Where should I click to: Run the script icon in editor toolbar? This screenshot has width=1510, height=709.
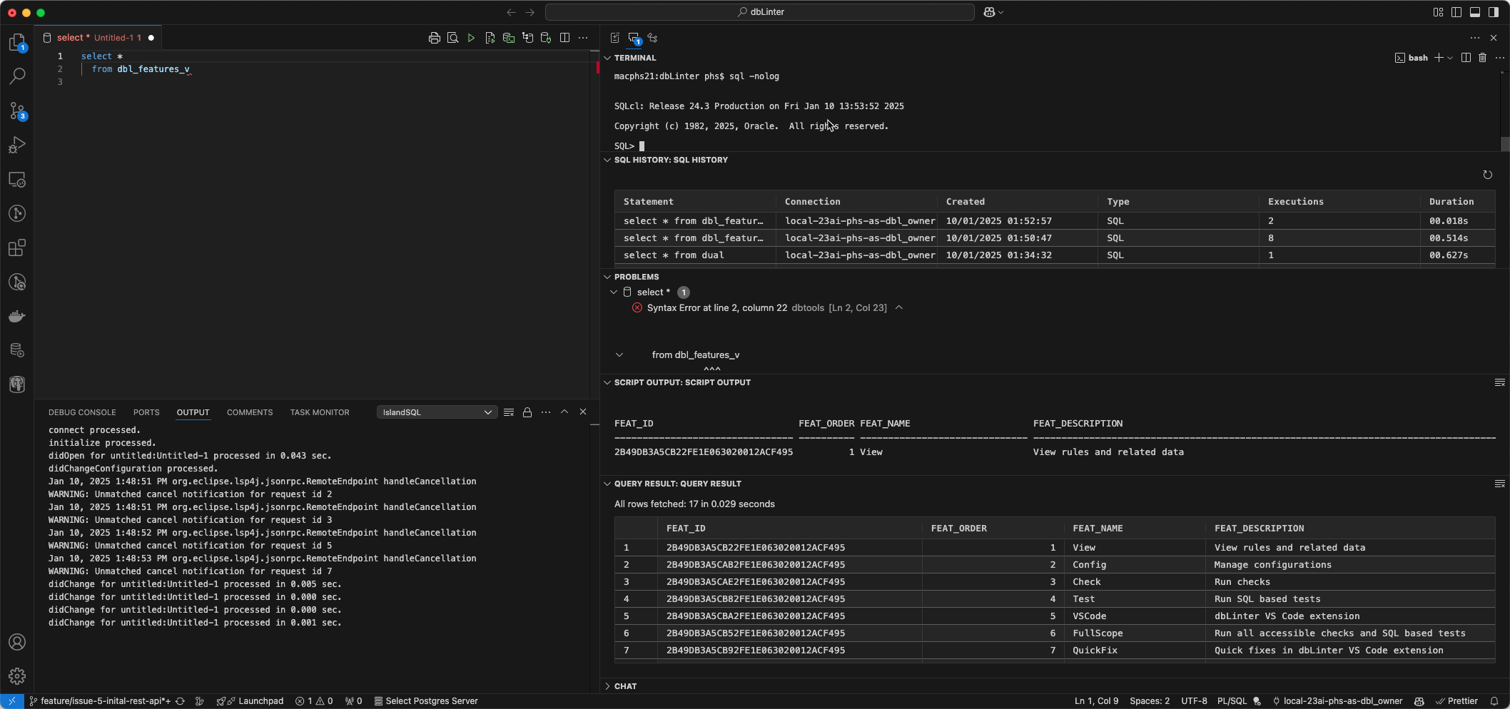[x=490, y=38]
